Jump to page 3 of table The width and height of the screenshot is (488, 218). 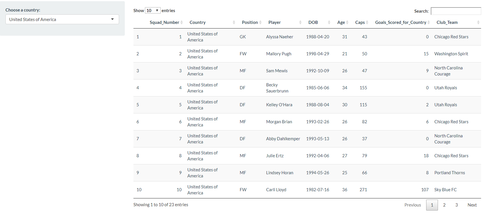click(x=457, y=205)
